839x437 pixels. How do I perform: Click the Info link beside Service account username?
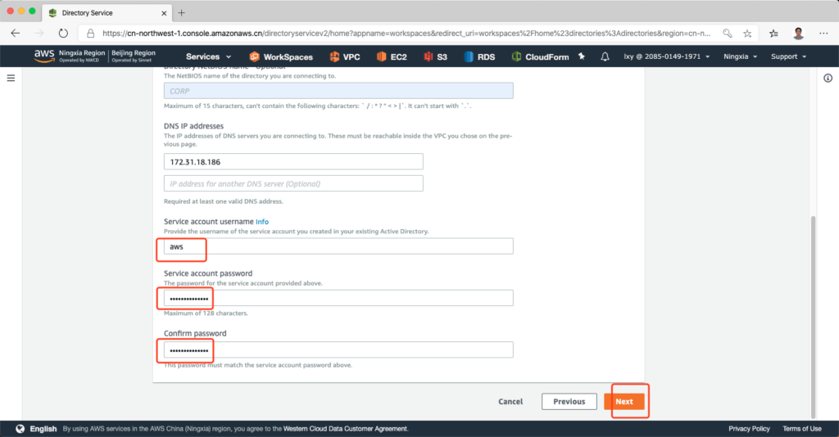(x=262, y=222)
